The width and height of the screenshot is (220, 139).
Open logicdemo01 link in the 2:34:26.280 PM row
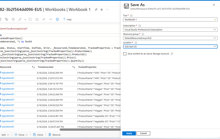pos(8,100)
